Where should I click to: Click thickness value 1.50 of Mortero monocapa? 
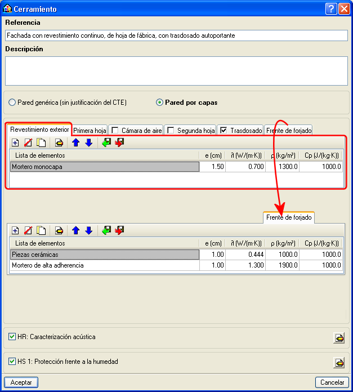click(213, 167)
